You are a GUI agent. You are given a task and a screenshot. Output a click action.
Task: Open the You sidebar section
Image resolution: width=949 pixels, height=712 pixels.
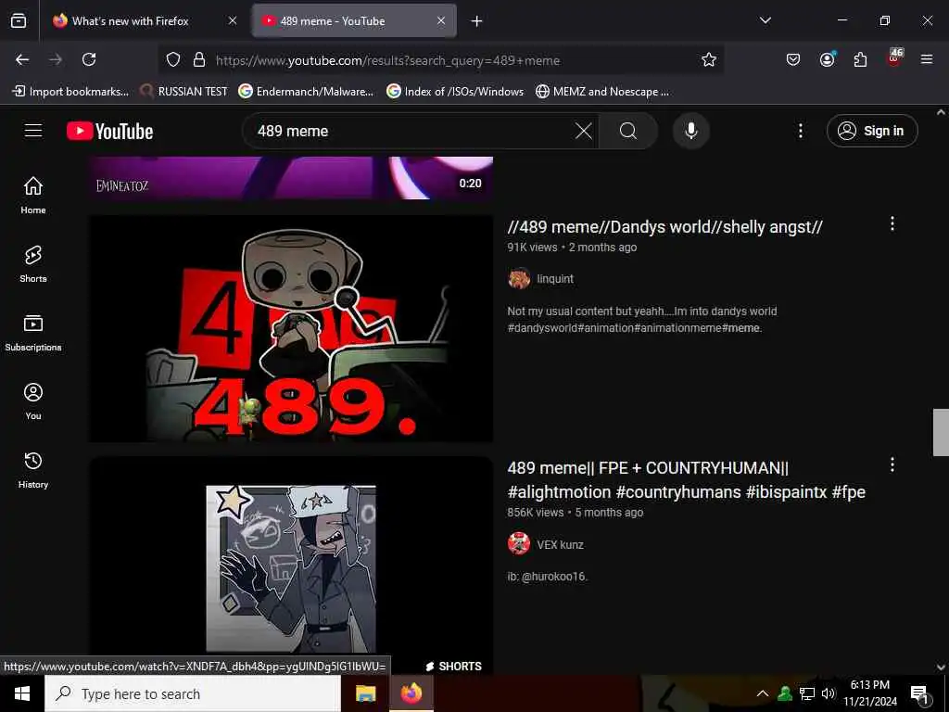pos(33,400)
